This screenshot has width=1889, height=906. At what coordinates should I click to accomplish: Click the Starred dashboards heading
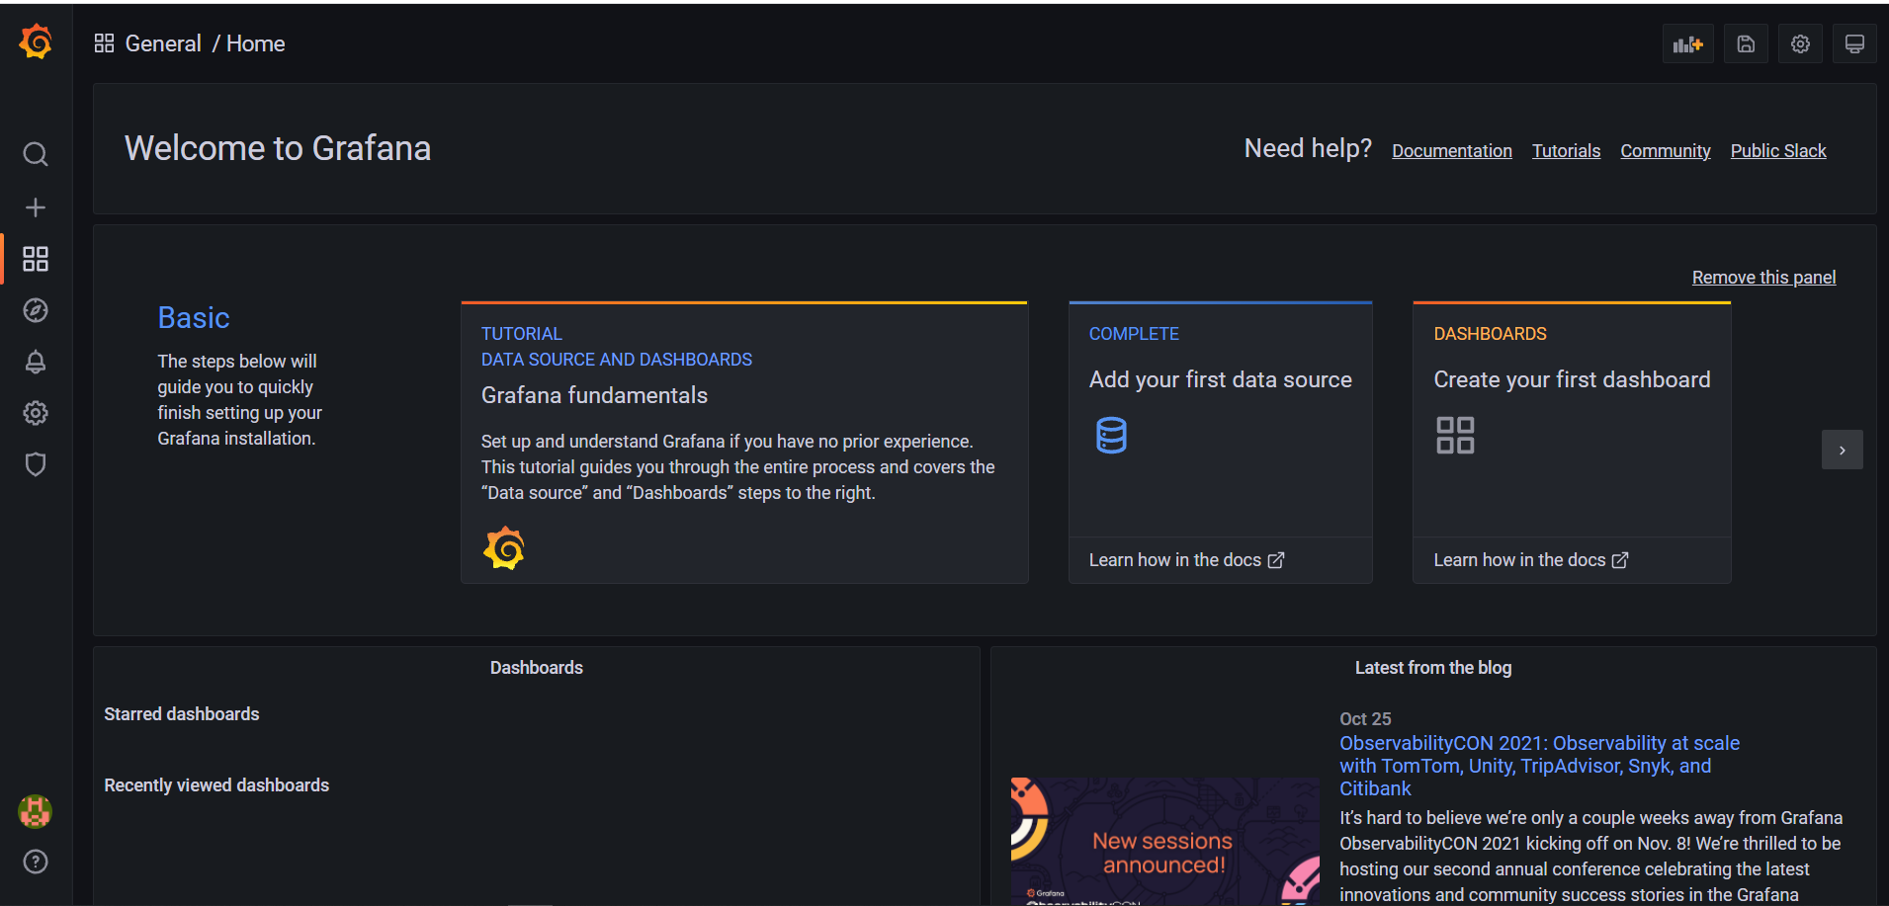point(182,714)
